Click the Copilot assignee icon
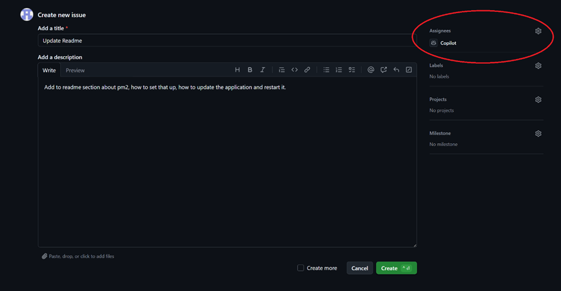Image resolution: width=561 pixels, height=291 pixels. tap(433, 43)
